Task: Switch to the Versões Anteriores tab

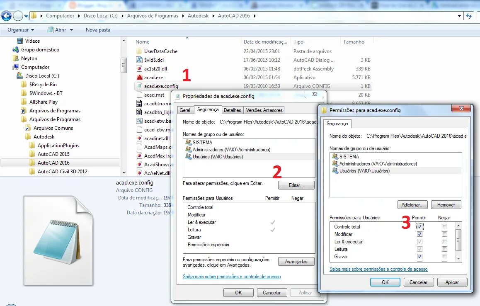Action: click(x=264, y=110)
